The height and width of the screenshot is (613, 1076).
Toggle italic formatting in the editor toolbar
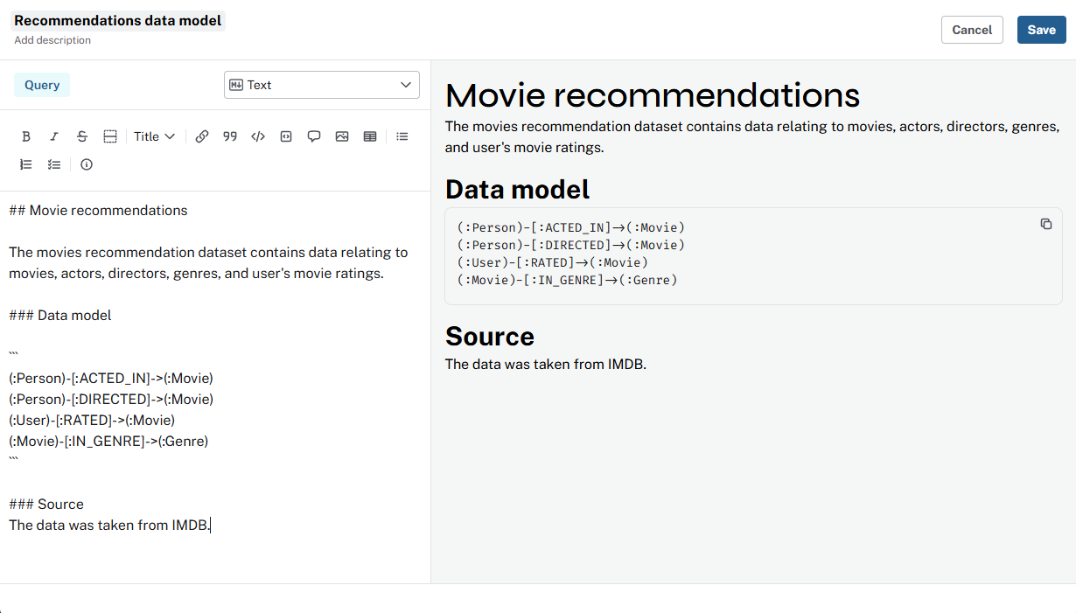(54, 136)
